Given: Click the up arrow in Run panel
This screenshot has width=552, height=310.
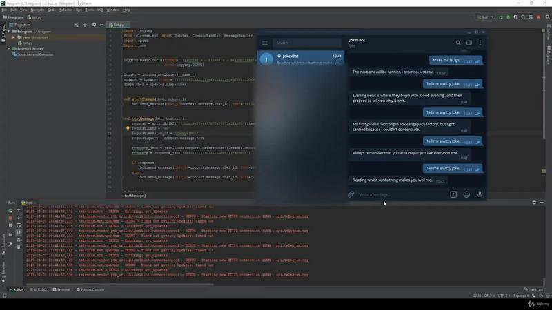Looking at the screenshot, I should [19, 210].
